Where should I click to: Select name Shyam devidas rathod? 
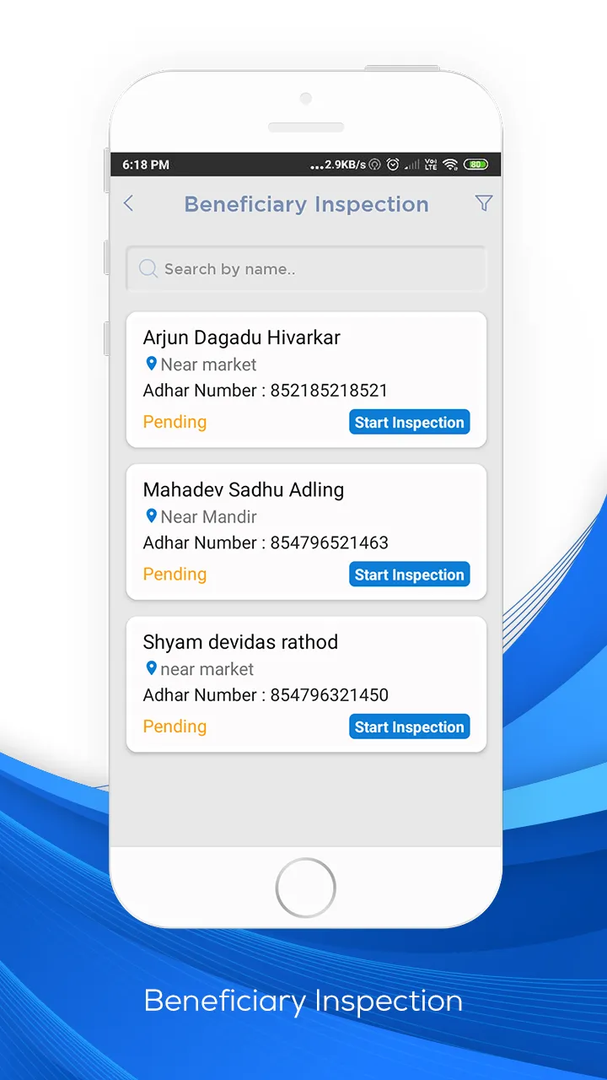(240, 642)
